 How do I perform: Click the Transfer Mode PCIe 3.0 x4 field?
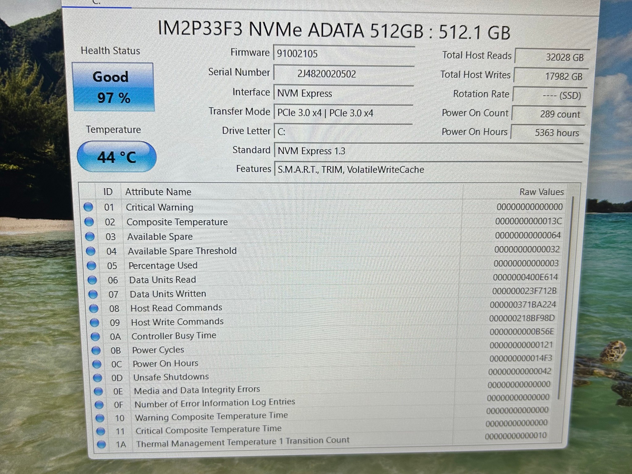tap(343, 113)
